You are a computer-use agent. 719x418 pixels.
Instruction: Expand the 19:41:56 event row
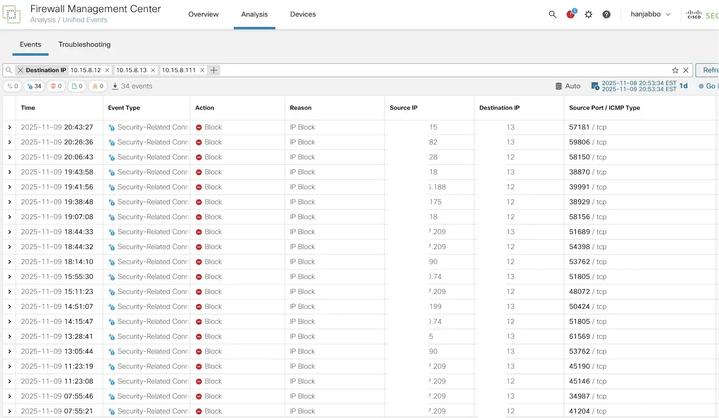(x=10, y=187)
